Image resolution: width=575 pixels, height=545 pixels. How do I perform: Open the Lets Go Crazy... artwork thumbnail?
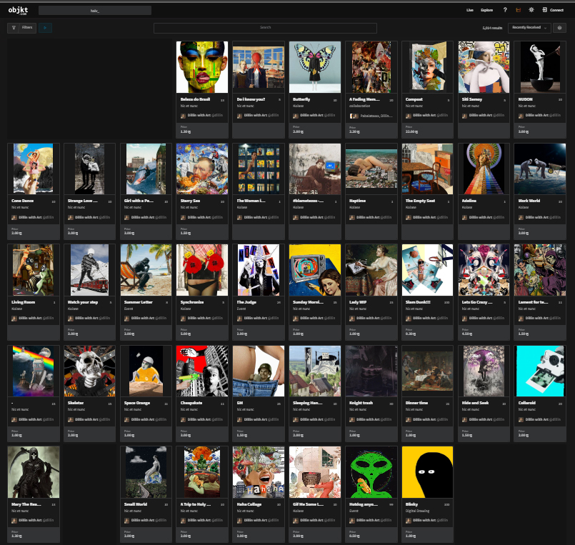[484, 270]
